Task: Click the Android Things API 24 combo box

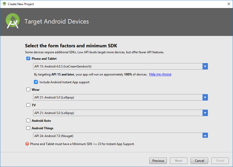Action: pyautogui.click(x=120, y=135)
